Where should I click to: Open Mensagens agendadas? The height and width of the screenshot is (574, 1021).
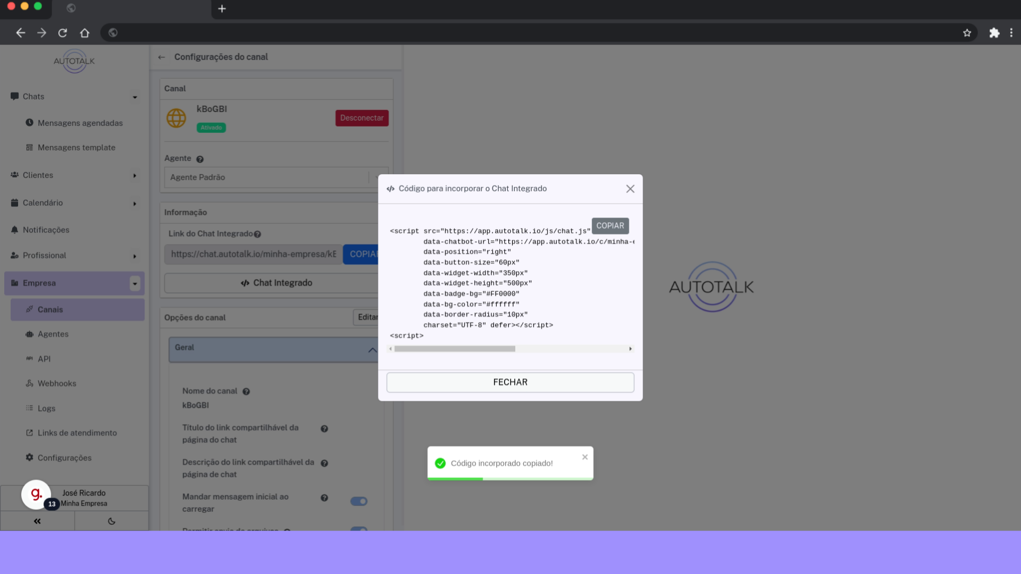tap(80, 123)
